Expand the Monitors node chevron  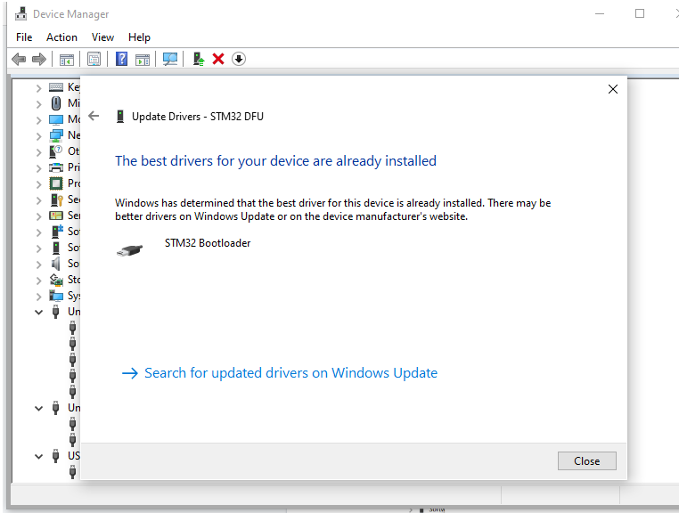pyautogui.click(x=38, y=120)
